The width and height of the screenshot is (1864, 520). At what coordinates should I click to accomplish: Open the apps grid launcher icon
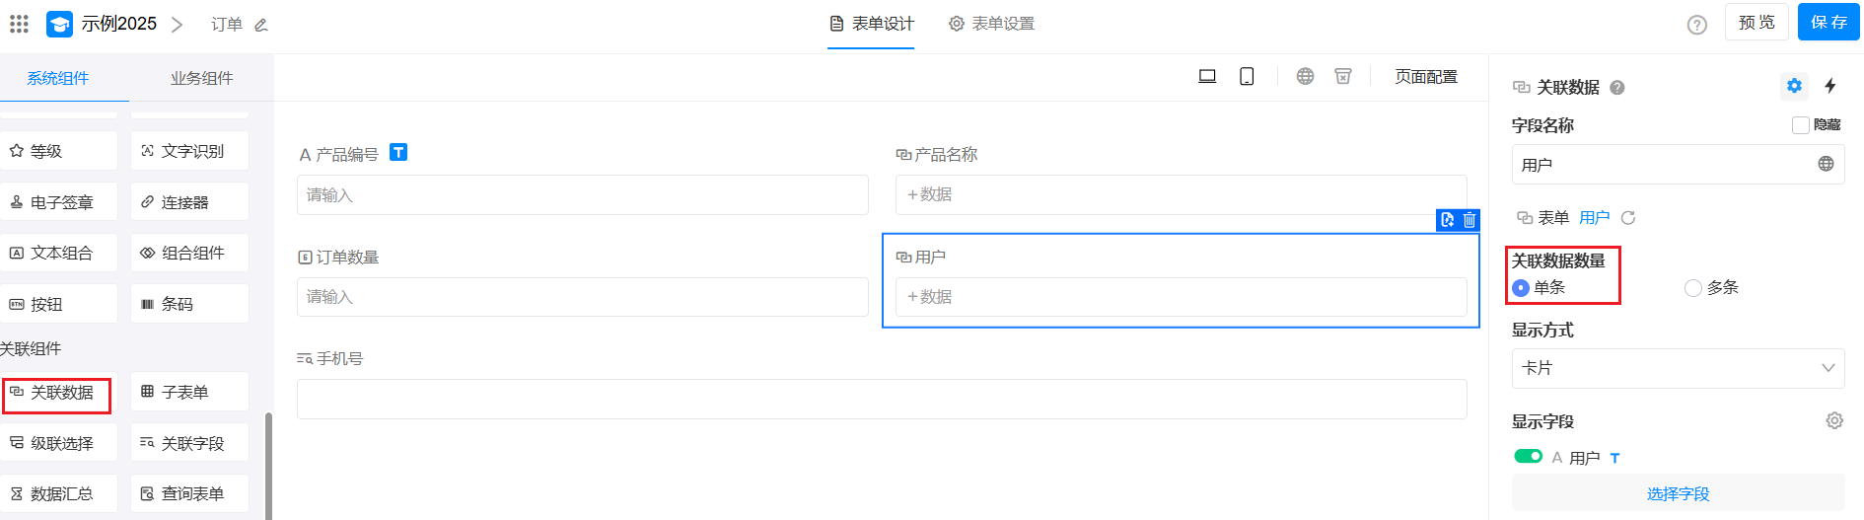pyautogui.click(x=19, y=24)
